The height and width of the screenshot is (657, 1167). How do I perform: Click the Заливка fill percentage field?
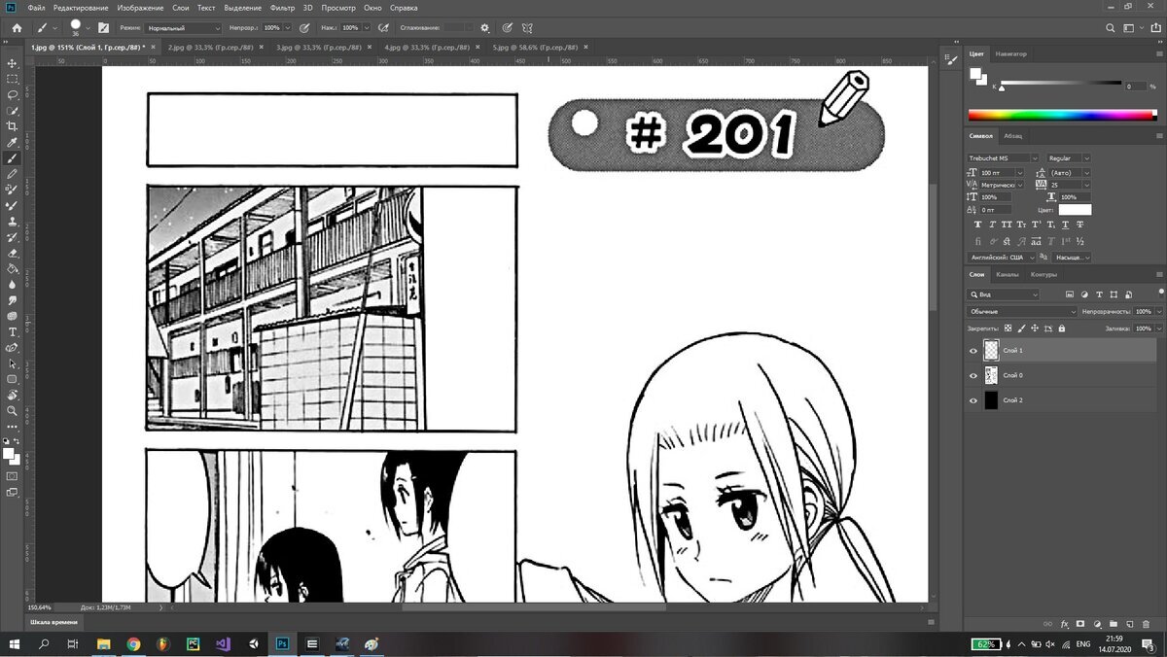tap(1144, 328)
